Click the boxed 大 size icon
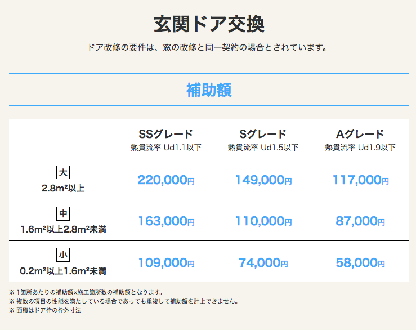Viewport: 416px width, 330px height. (x=63, y=172)
